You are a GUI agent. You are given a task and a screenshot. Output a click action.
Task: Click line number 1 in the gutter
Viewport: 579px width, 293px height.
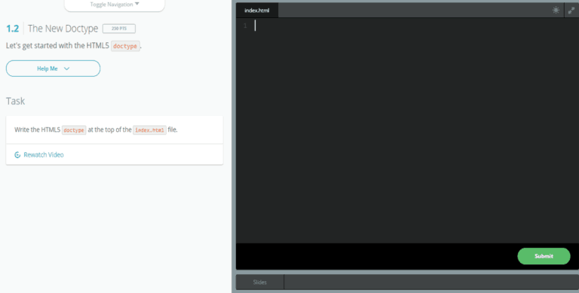point(245,26)
